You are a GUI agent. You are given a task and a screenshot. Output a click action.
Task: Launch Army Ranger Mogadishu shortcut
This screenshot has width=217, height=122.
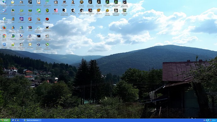[116, 11]
